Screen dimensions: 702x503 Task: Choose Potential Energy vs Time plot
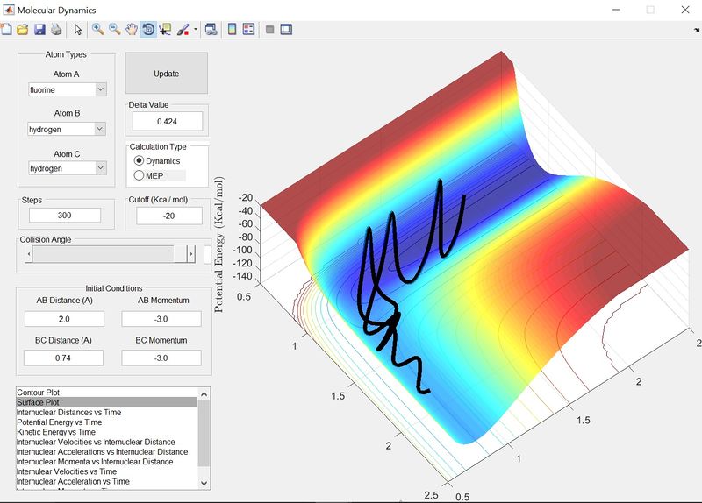click(58, 422)
